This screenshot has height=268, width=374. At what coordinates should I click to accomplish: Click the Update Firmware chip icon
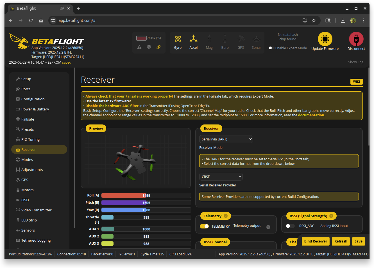(x=325, y=39)
